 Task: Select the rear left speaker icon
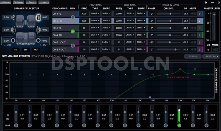point(14,30)
